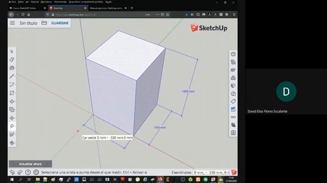The width and height of the screenshot is (327, 183).
Task: Click the highlighted Tape Measure tool
Action: point(12,126)
